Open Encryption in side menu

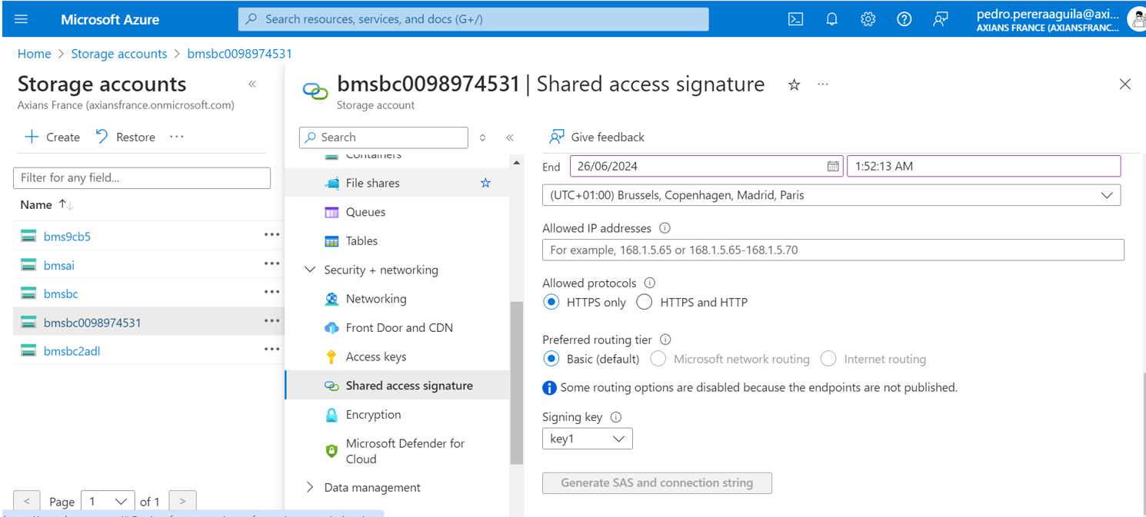(373, 415)
